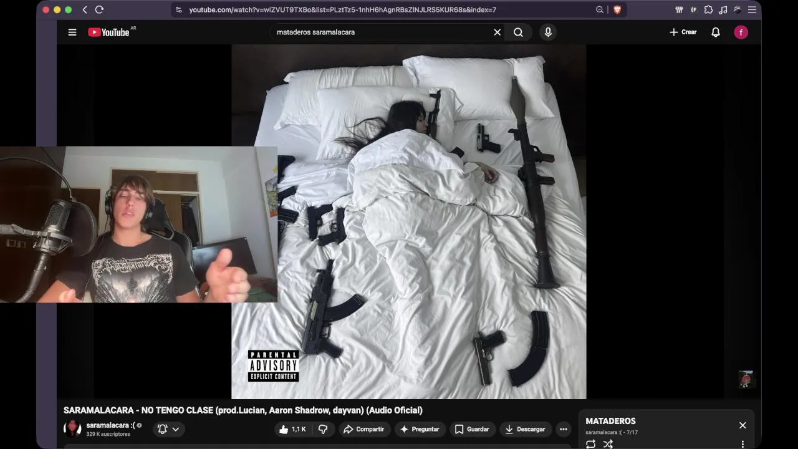798x449 pixels.
Task: Close the MATADEROS playlist panel
Action: (x=743, y=425)
